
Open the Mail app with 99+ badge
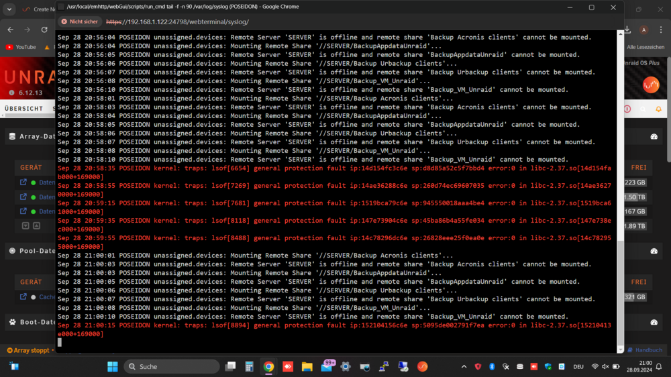point(327,366)
